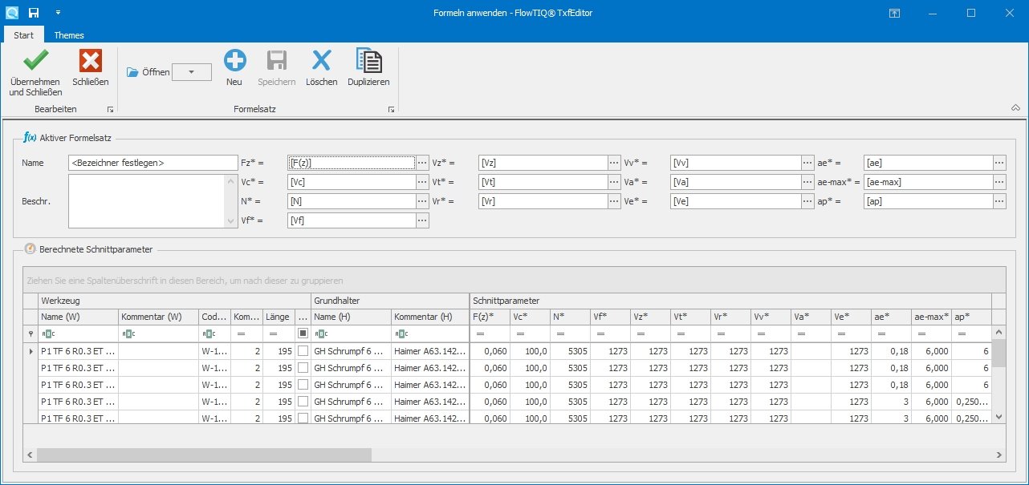Toggle the checkbox in the second table row

(x=303, y=368)
